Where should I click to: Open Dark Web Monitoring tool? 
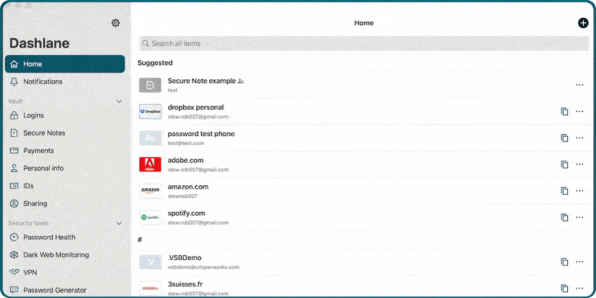coord(56,255)
